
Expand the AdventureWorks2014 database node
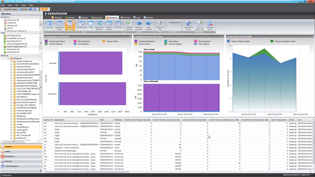[x=11, y=69]
